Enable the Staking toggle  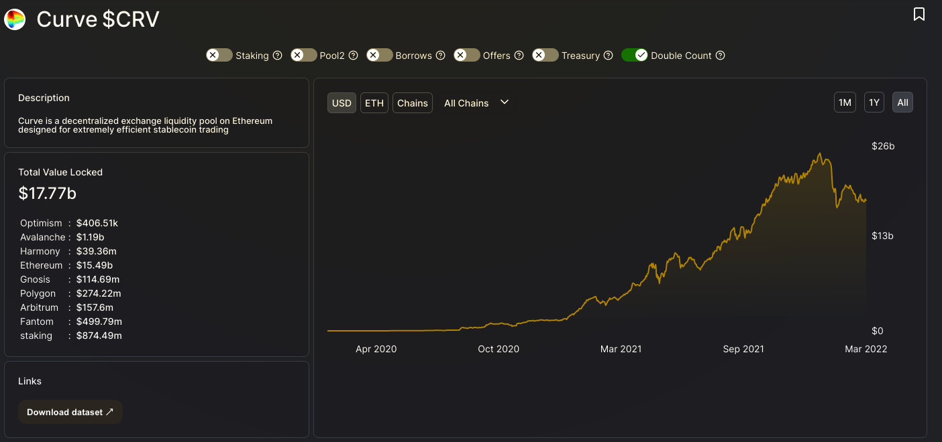(x=219, y=55)
